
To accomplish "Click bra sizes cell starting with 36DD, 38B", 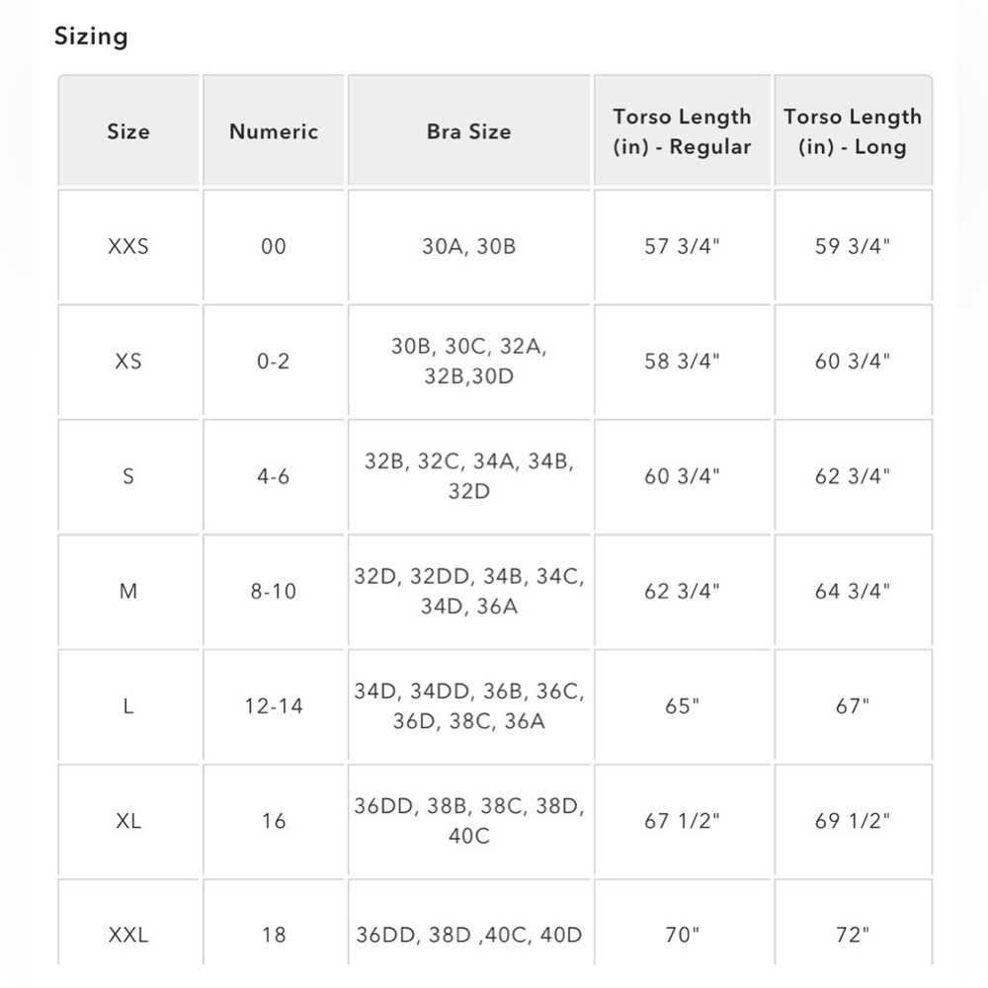I will coord(468,820).
